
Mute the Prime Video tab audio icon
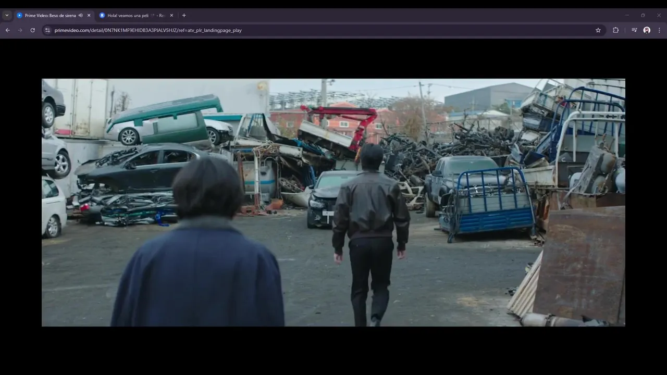click(x=81, y=16)
